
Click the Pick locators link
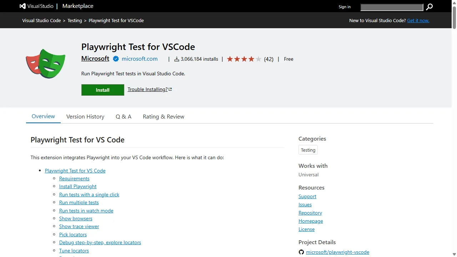pyautogui.click(x=73, y=235)
